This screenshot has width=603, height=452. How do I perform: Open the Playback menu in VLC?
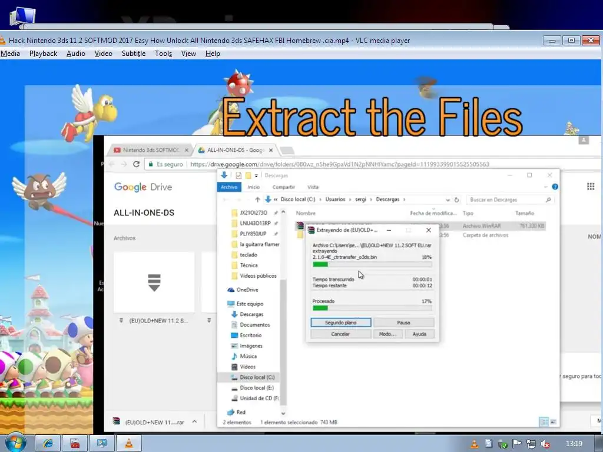(x=43, y=54)
